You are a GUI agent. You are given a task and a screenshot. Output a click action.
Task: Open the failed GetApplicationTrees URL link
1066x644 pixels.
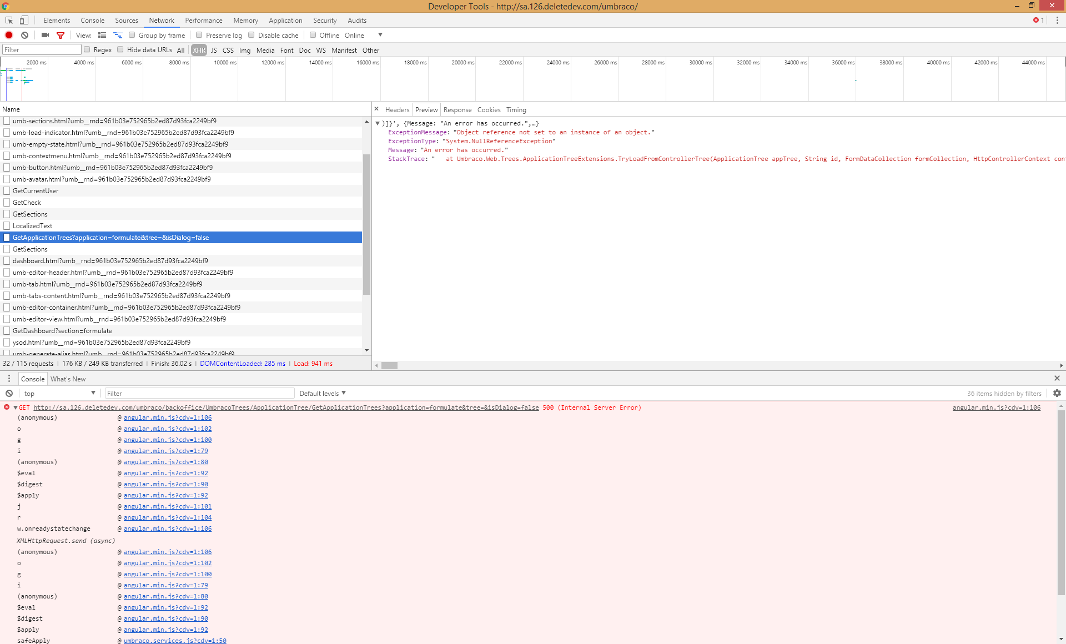pos(286,407)
